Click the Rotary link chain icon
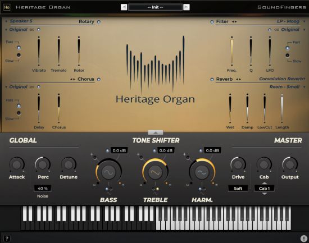Viewport: 309px width, 243px height. click(32, 30)
